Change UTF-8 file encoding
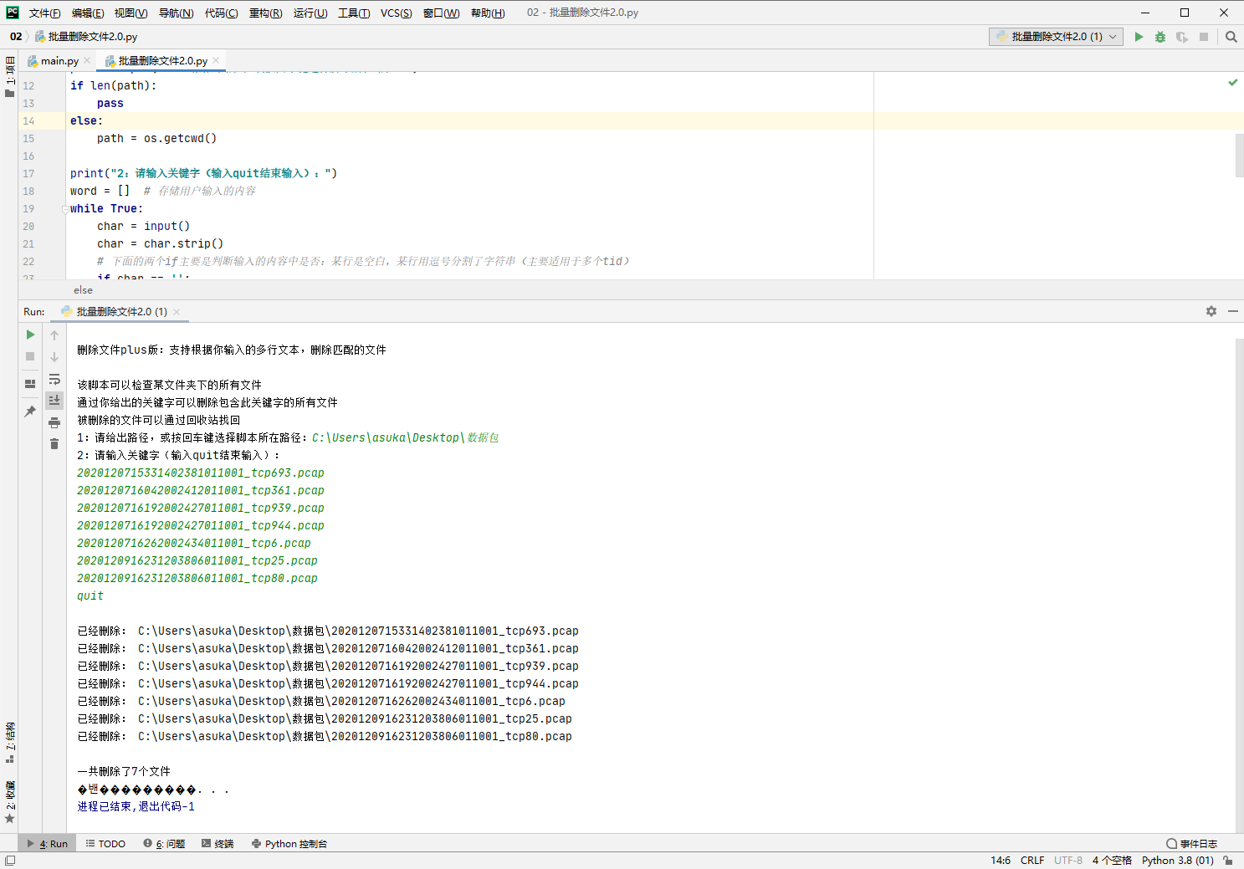The width and height of the screenshot is (1244, 869). click(x=1068, y=861)
